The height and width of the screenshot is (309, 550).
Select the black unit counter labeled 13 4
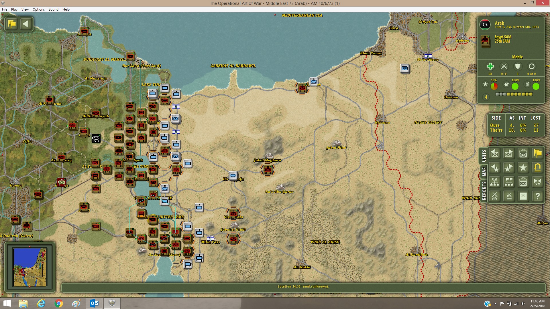point(96,139)
